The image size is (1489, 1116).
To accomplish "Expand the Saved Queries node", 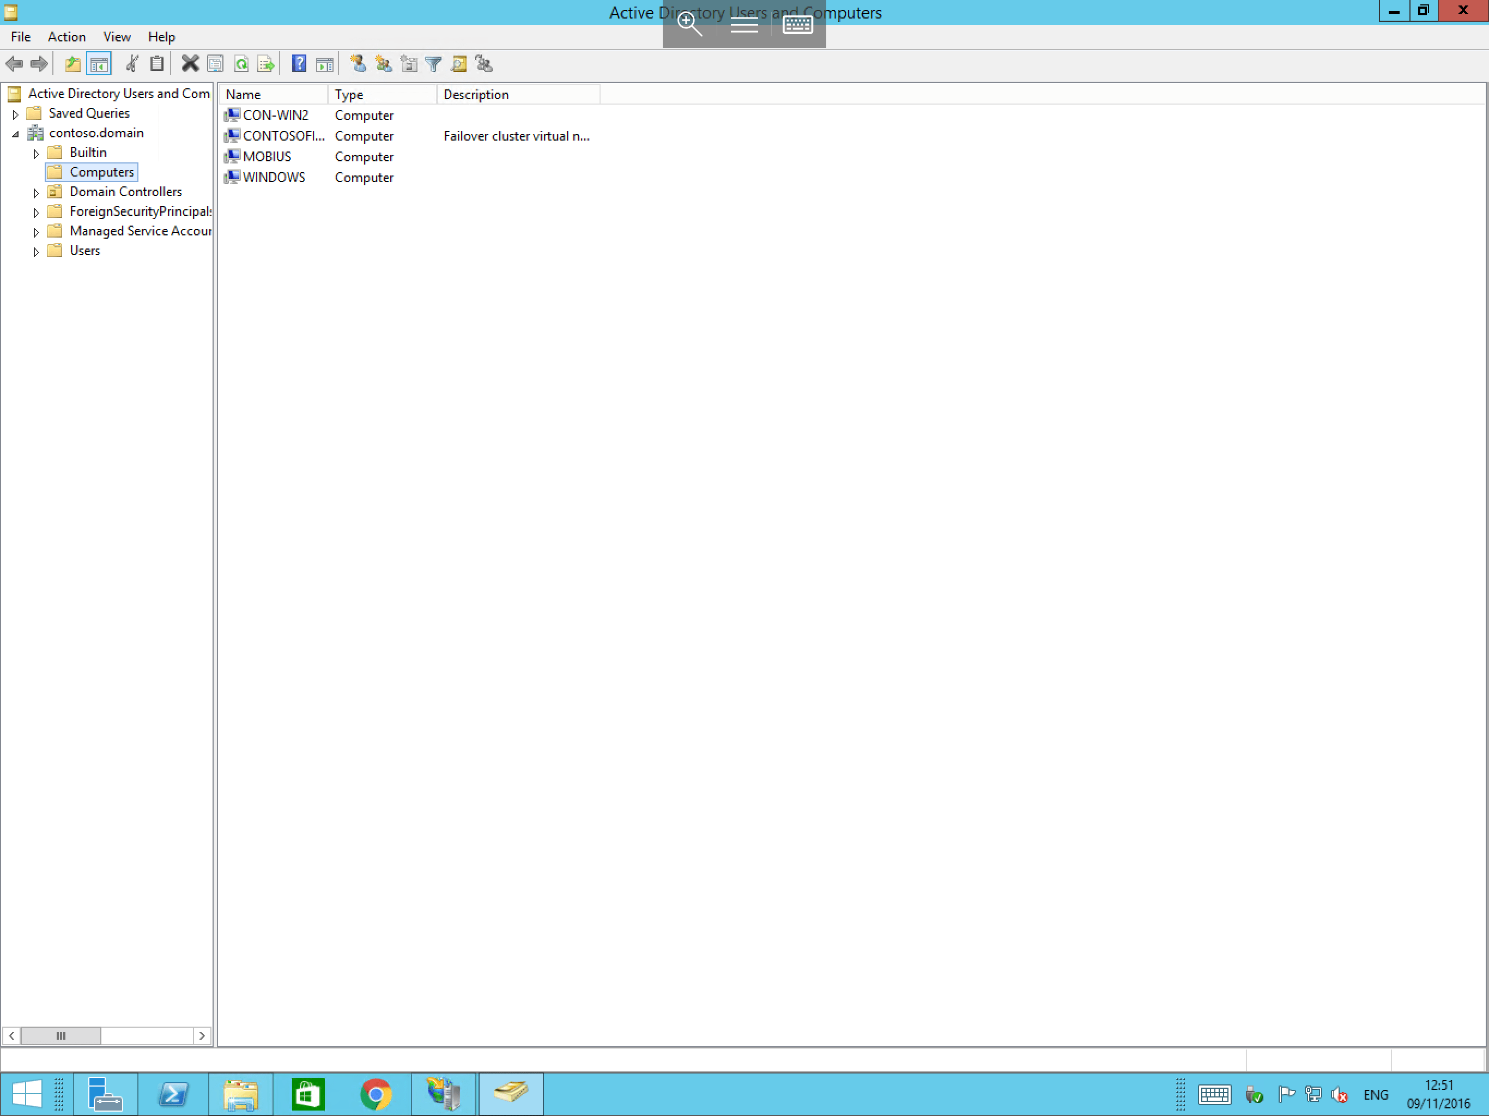I will 15,114.
